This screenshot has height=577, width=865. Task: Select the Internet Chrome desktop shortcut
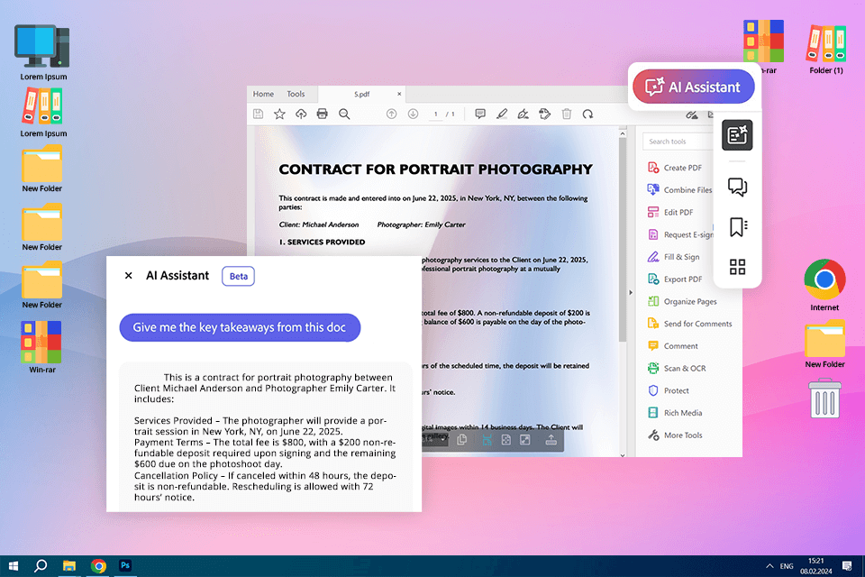pyautogui.click(x=824, y=286)
